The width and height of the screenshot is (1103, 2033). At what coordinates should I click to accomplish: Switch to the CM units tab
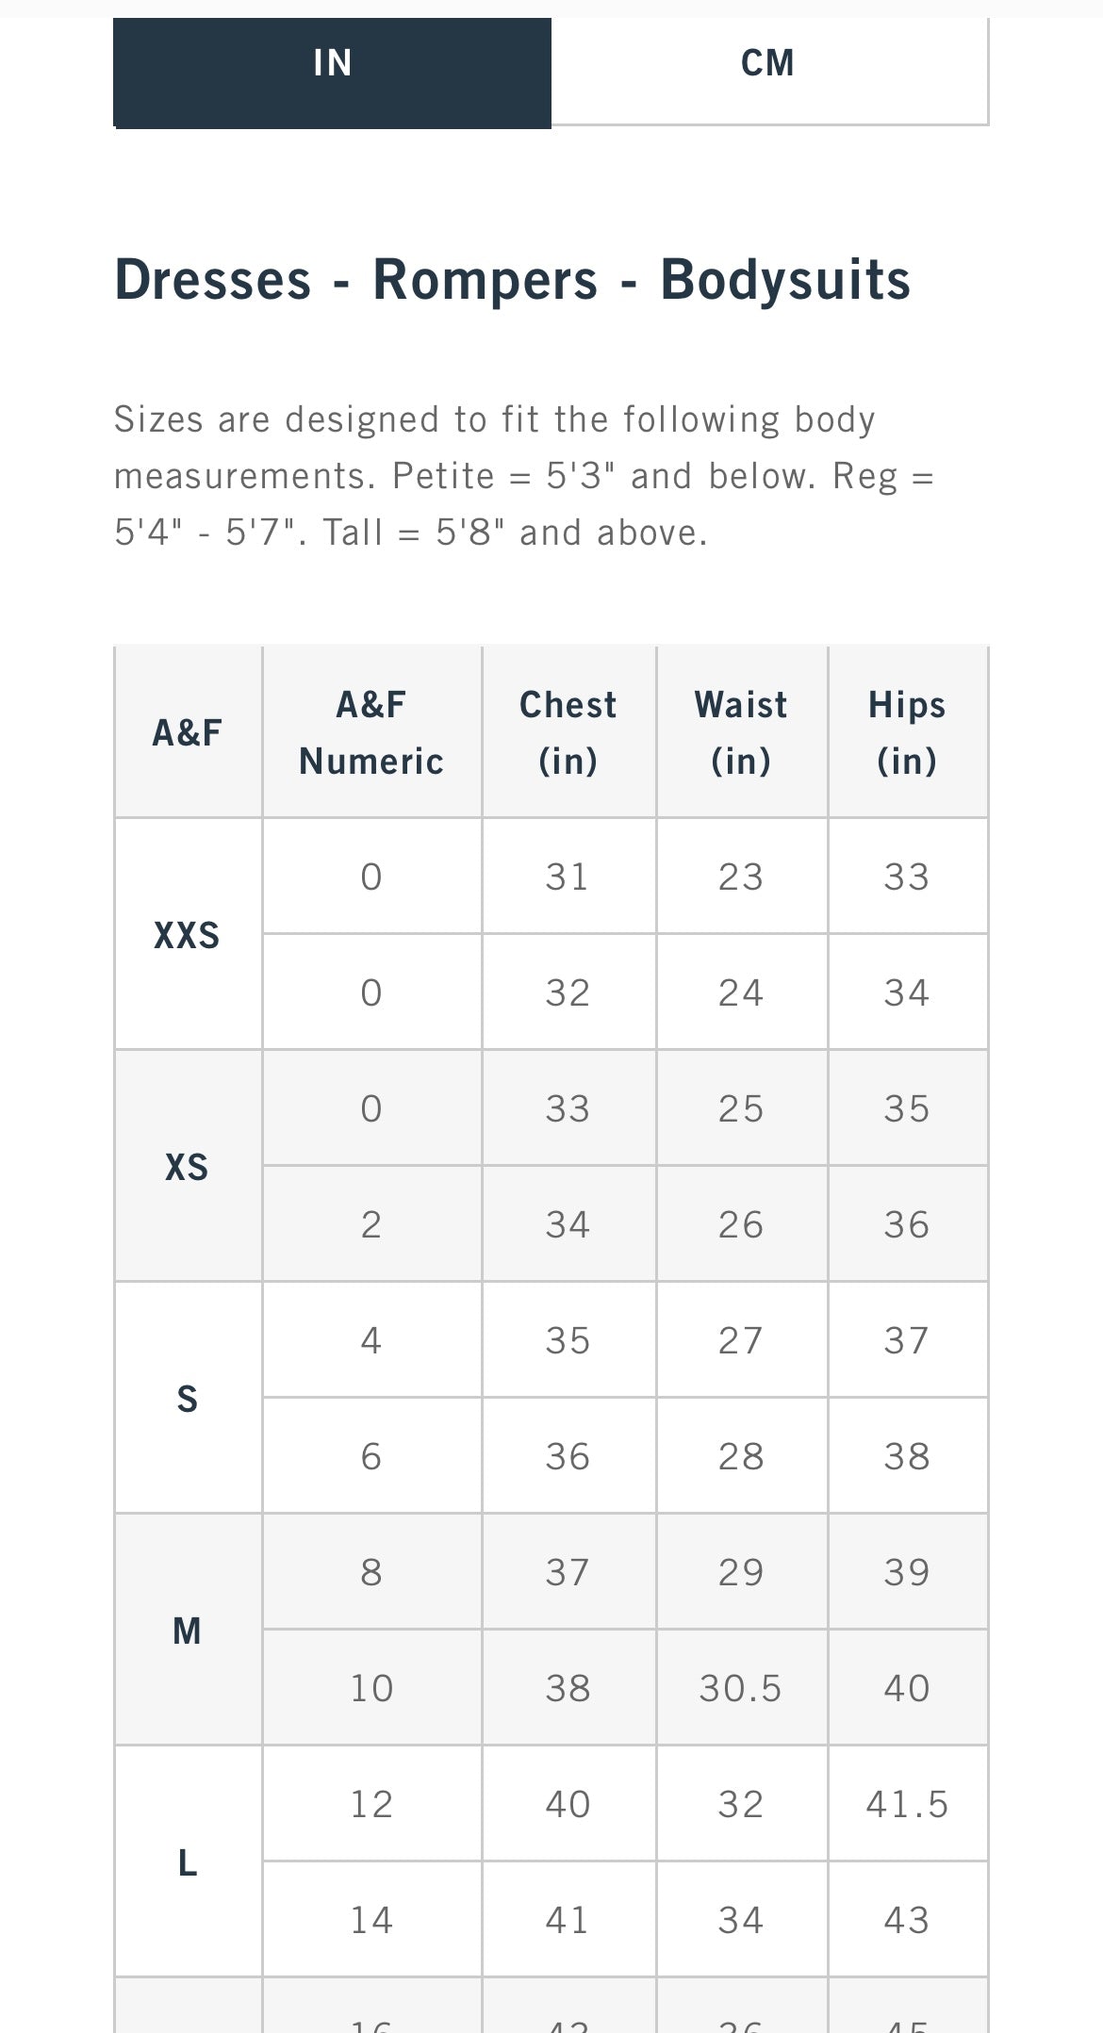[x=768, y=65]
